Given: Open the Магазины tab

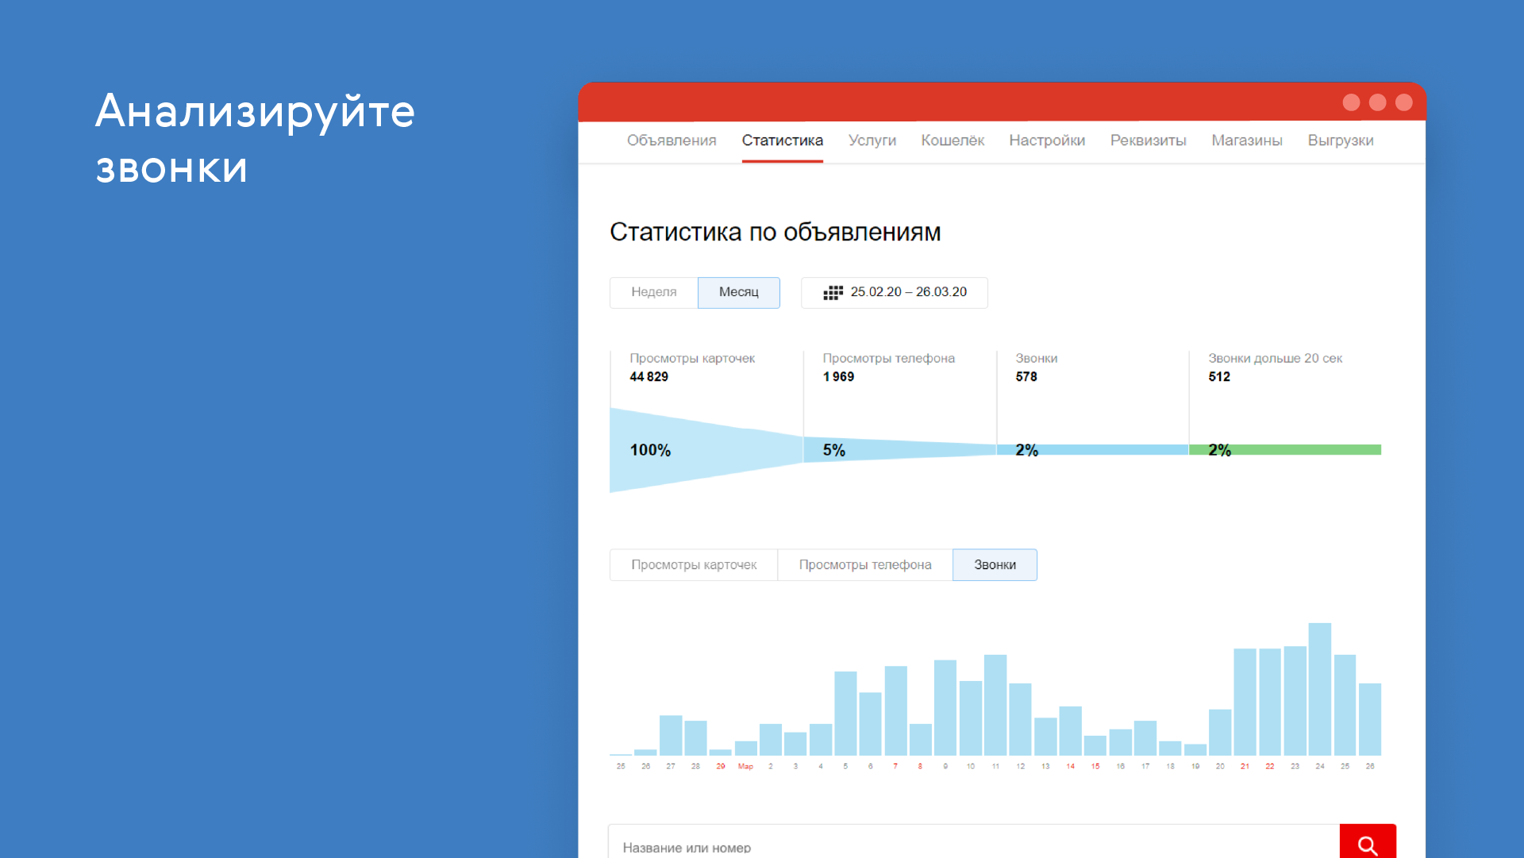Looking at the screenshot, I should pos(1246,140).
